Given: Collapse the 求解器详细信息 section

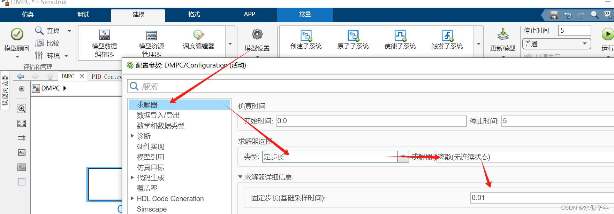Looking at the screenshot, I should (240, 177).
